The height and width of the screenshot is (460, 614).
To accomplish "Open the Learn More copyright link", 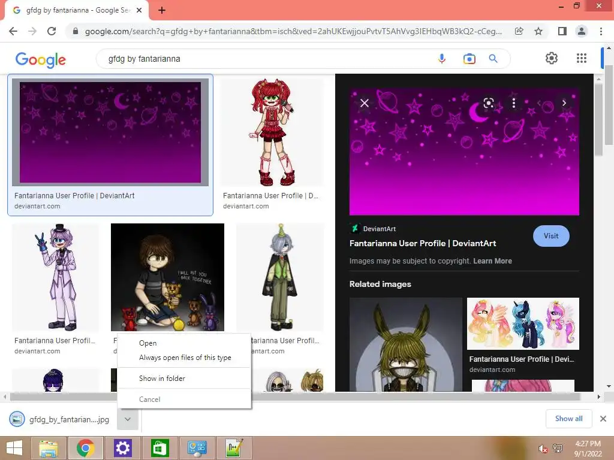I will pos(492,261).
